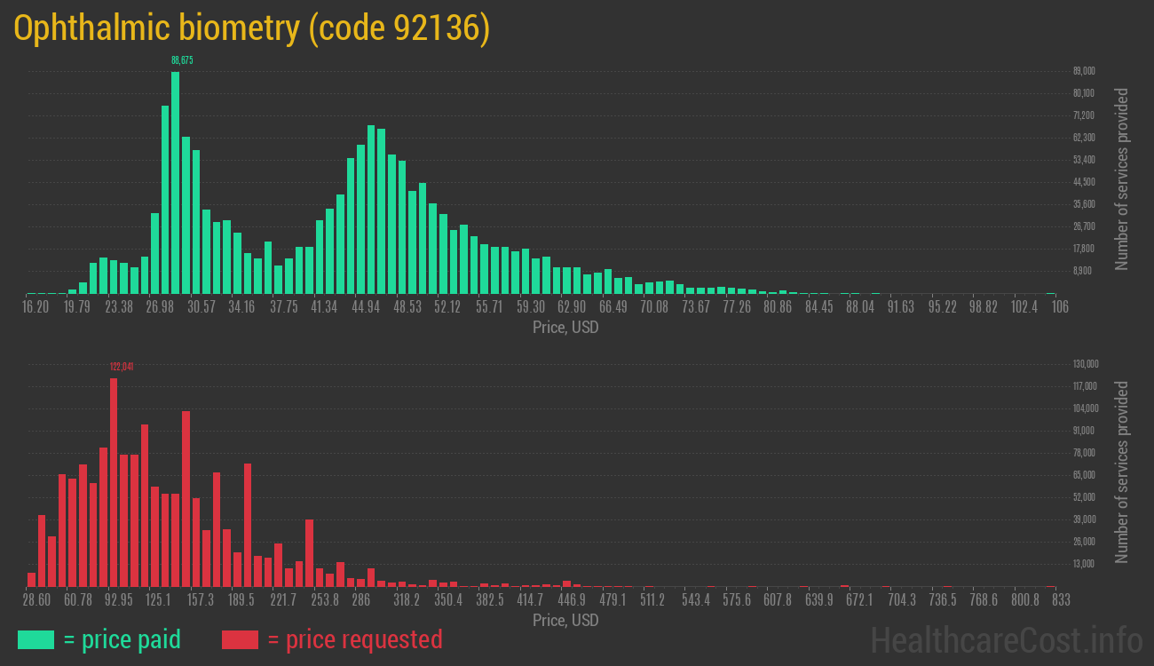The width and height of the screenshot is (1154, 666).
Task: Click the "48.53" x-axis tick label
Action: (x=407, y=306)
